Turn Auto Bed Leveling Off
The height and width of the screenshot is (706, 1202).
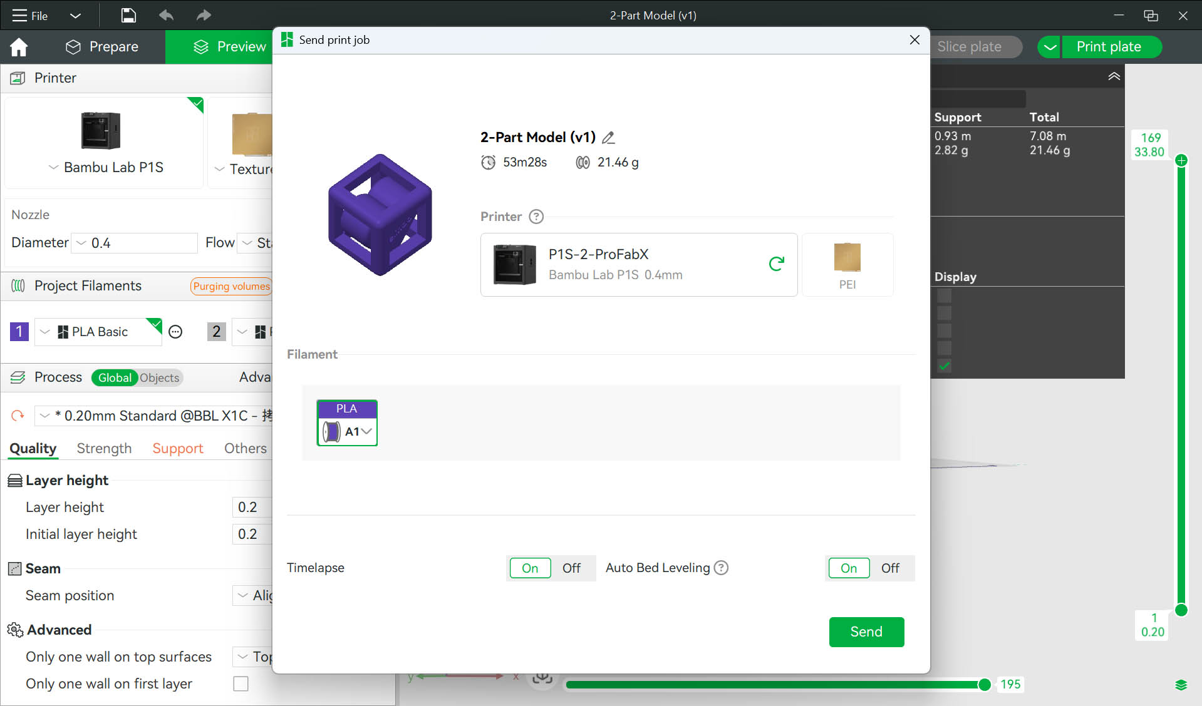click(890, 568)
